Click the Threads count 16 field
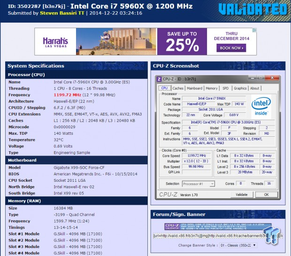The width and height of the screenshot is (291, 256). click(269, 184)
